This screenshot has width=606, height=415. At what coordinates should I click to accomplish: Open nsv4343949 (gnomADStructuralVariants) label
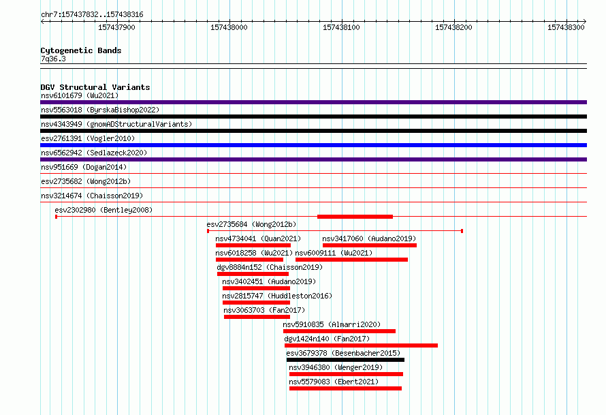tap(116, 124)
